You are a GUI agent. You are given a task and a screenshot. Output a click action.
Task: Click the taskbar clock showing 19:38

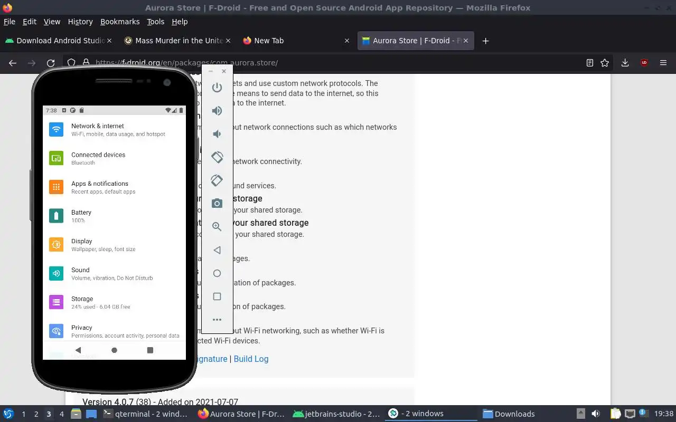coord(664,414)
